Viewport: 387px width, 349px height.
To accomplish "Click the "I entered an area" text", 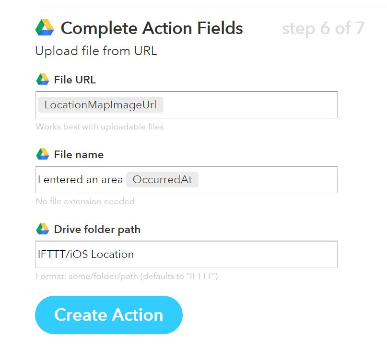I will 81,180.
